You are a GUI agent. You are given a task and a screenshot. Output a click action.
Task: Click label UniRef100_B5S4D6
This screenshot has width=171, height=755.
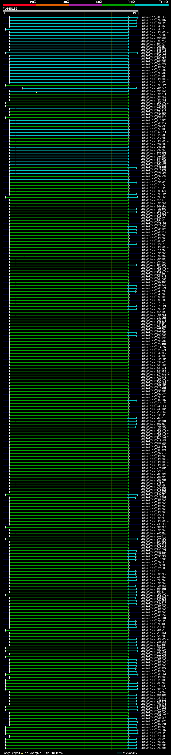[153, 695]
